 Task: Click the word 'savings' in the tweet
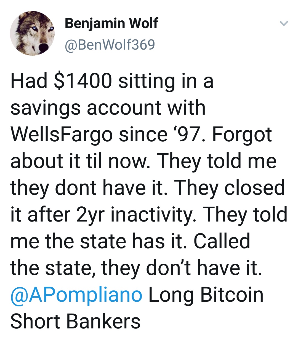click(46, 109)
